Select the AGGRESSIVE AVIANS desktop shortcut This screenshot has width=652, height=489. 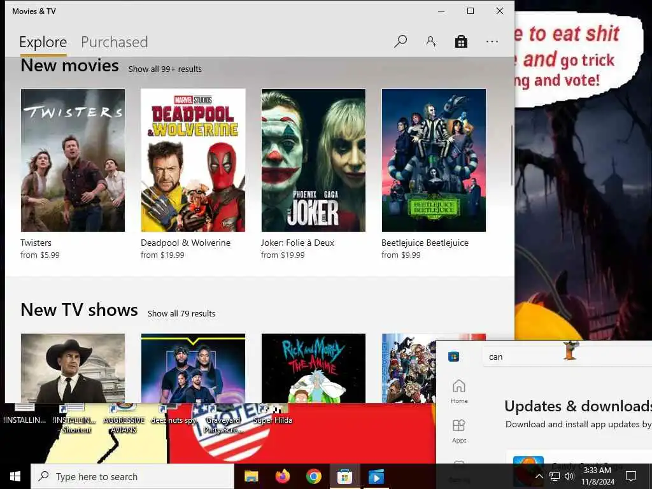pos(124,419)
